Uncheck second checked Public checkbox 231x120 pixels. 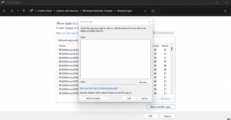pos(165,69)
